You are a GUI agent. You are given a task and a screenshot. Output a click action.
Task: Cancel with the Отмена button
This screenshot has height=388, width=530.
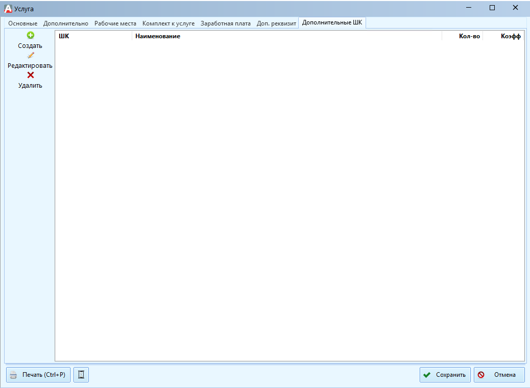click(499, 375)
